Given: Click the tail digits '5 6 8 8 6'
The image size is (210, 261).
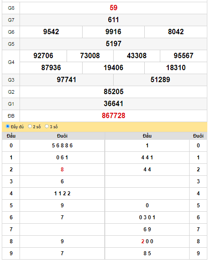Looking at the screenshot, I should tap(62, 146).
